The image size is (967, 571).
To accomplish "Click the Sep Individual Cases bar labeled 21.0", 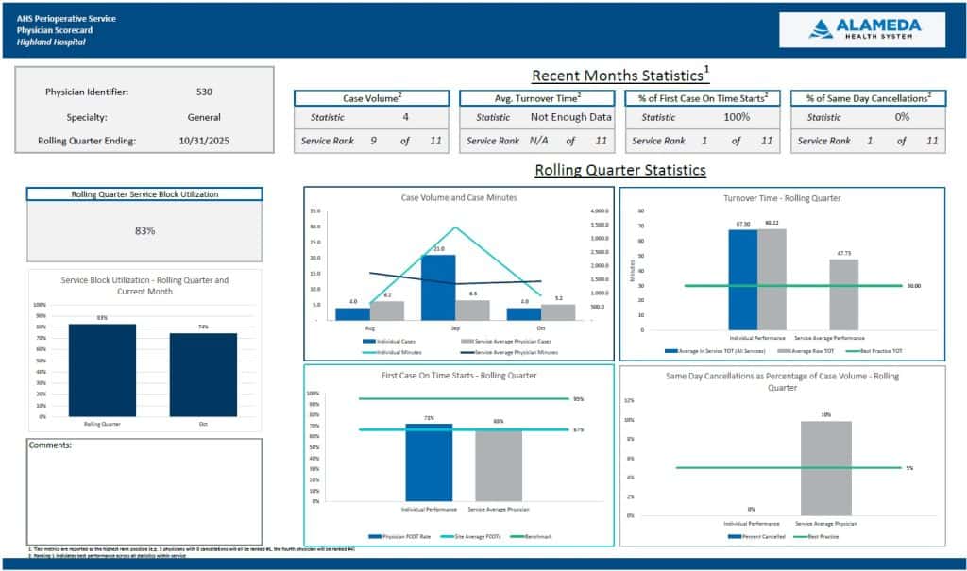I will tap(438, 288).
